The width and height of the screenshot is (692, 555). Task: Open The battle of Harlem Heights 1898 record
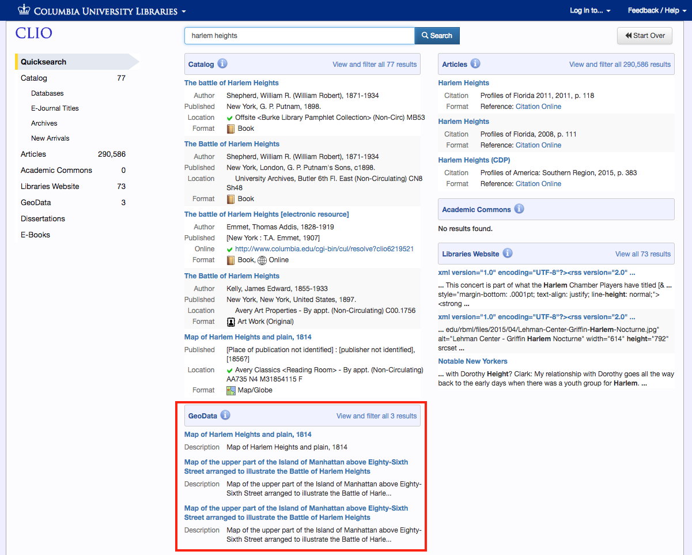[232, 83]
